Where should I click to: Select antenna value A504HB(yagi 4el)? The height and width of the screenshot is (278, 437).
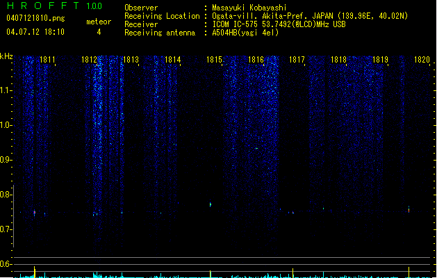[245, 33]
